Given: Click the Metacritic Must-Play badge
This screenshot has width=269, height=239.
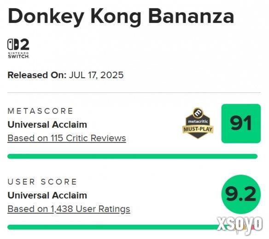Looking at the screenshot, I should [x=198, y=123].
